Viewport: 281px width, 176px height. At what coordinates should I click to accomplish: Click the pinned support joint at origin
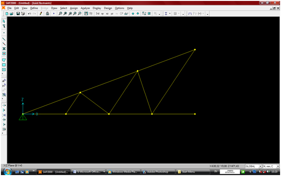23,114
